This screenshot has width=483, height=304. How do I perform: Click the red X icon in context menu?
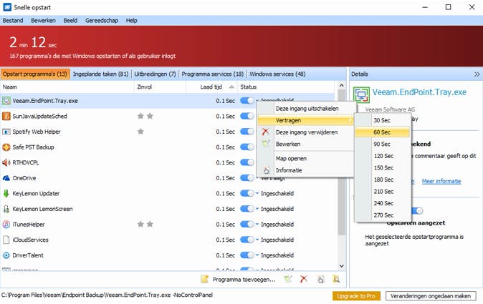pos(265,132)
